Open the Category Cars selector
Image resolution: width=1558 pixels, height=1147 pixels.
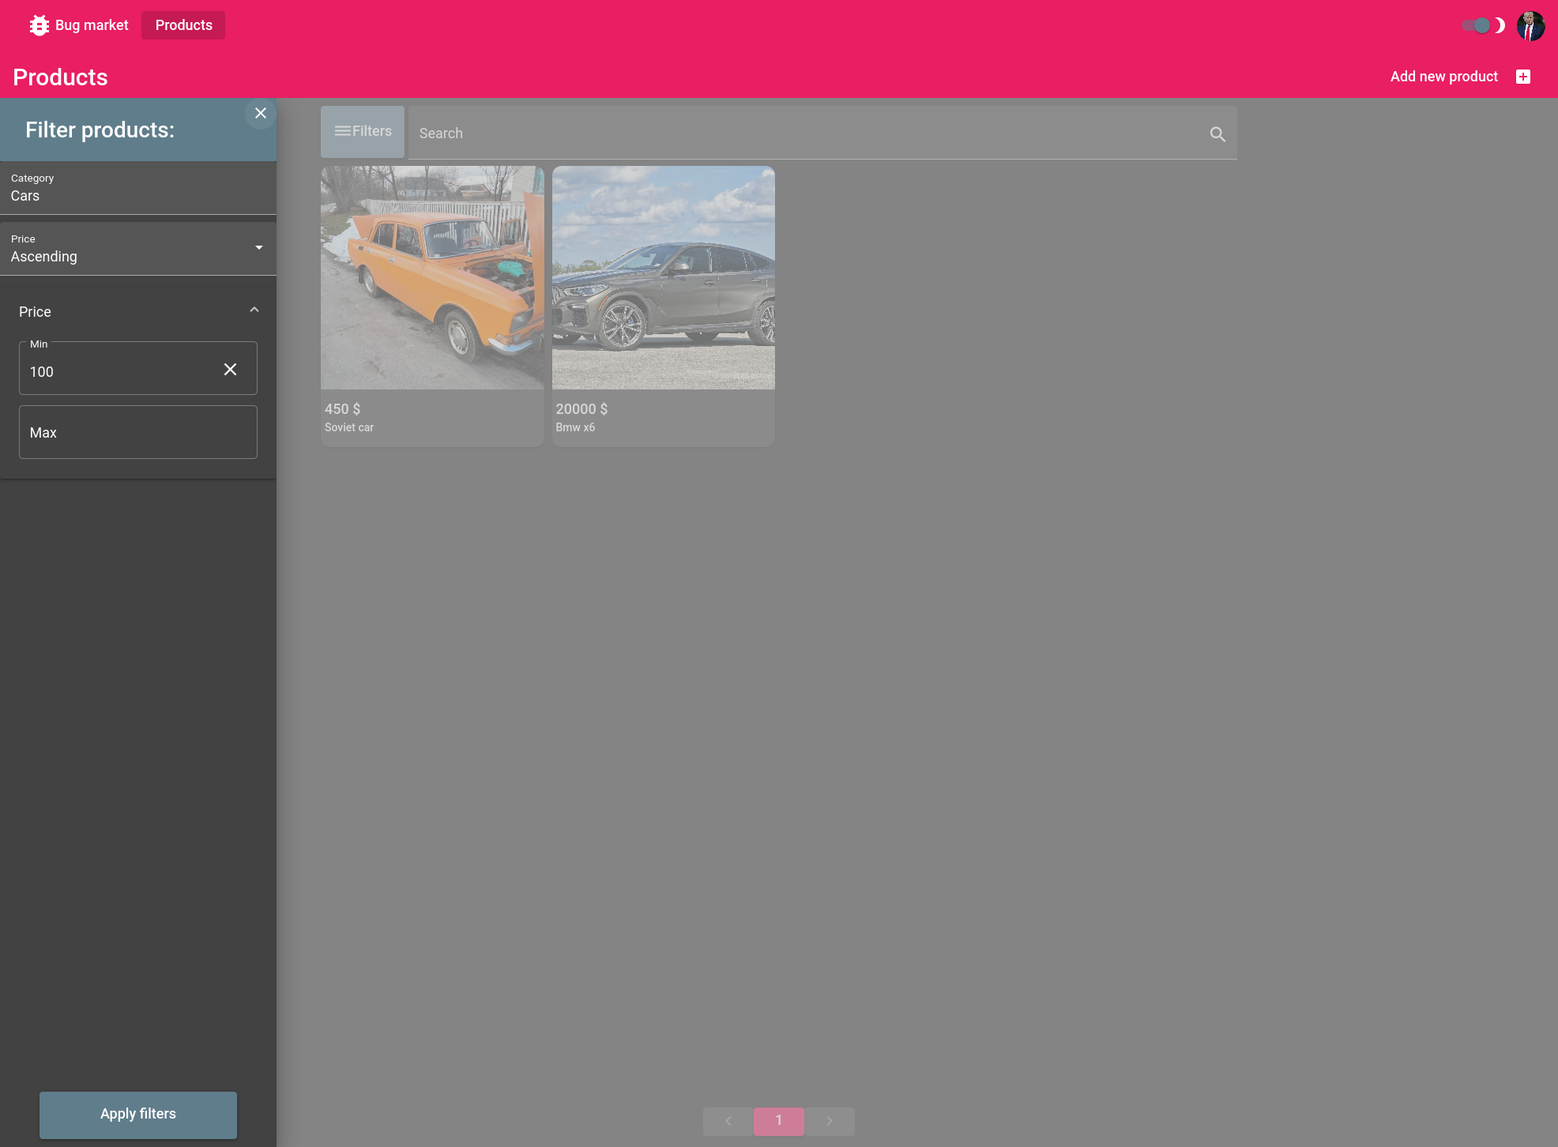(138, 189)
